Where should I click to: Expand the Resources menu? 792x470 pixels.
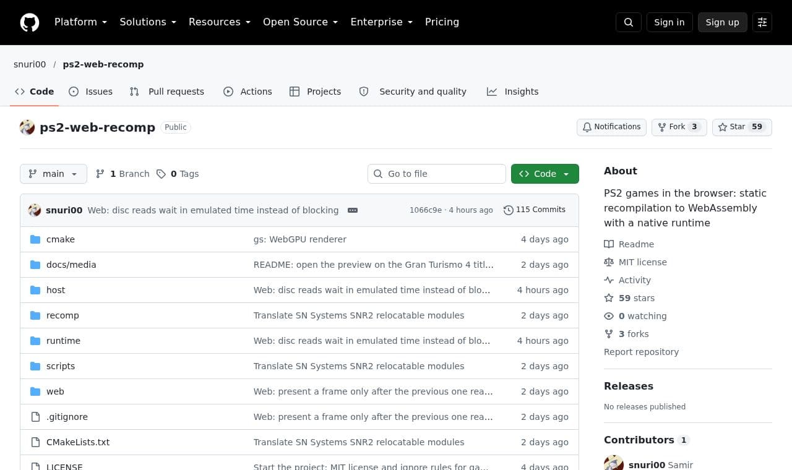click(x=220, y=22)
